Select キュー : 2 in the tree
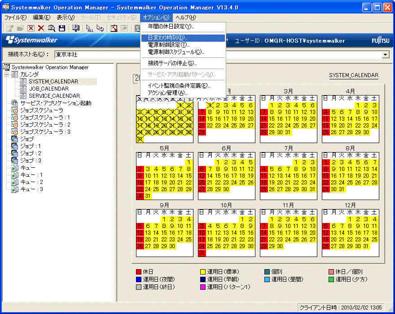395x314 pixels. [x=31, y=182]
